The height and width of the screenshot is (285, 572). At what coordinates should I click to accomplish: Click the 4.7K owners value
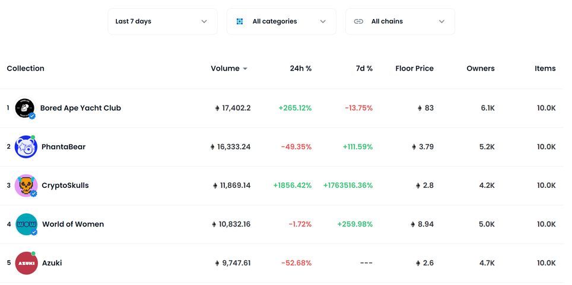point(487,262)
